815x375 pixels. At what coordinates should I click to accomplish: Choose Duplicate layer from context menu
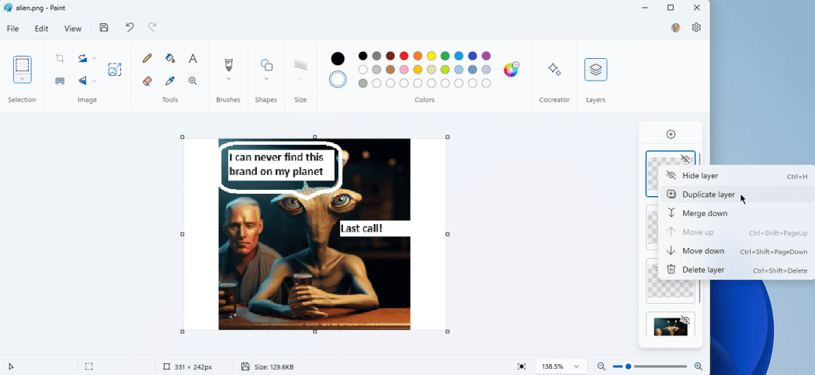click(708, 194)
